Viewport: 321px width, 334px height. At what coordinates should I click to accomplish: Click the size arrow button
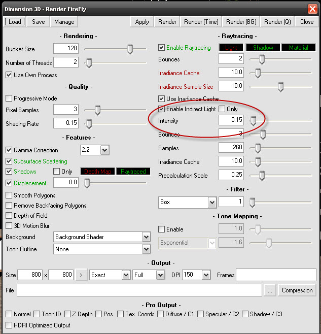(81, 275)
